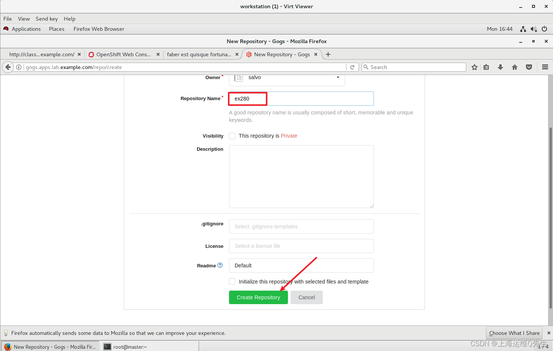The width and height of the screenshot is (553, 351).
Task: Click the Cancel button
Action: [x=307, y=297]
